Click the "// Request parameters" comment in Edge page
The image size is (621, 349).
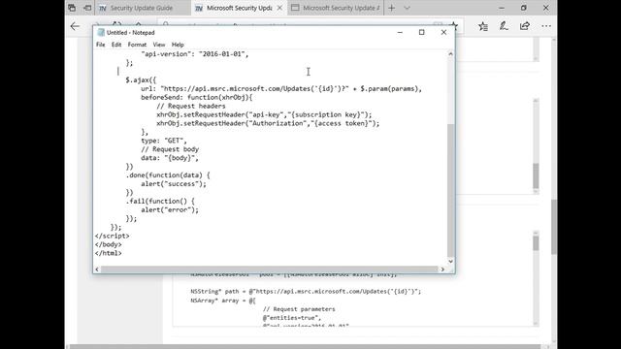[x=299, y=309]
